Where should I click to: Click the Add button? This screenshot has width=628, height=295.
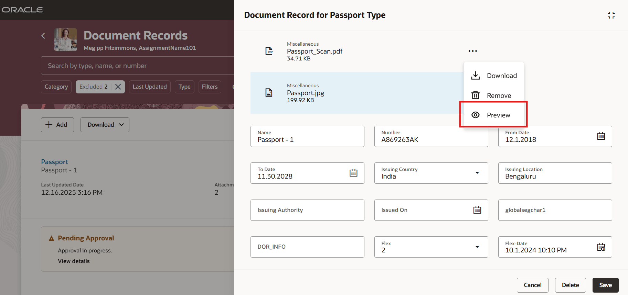pyautogui.click(x=57, y=125)
